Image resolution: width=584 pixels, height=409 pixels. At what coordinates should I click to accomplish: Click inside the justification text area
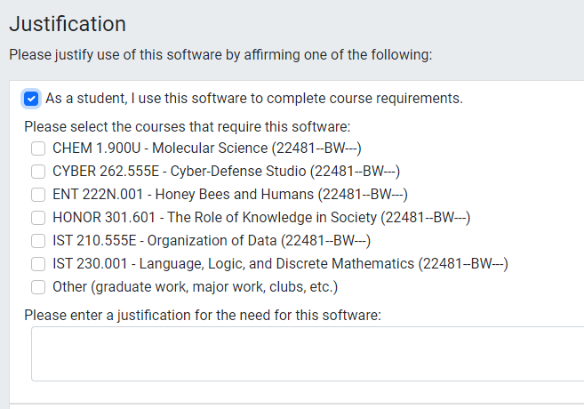pyautogui.click(x=307, y=354)
